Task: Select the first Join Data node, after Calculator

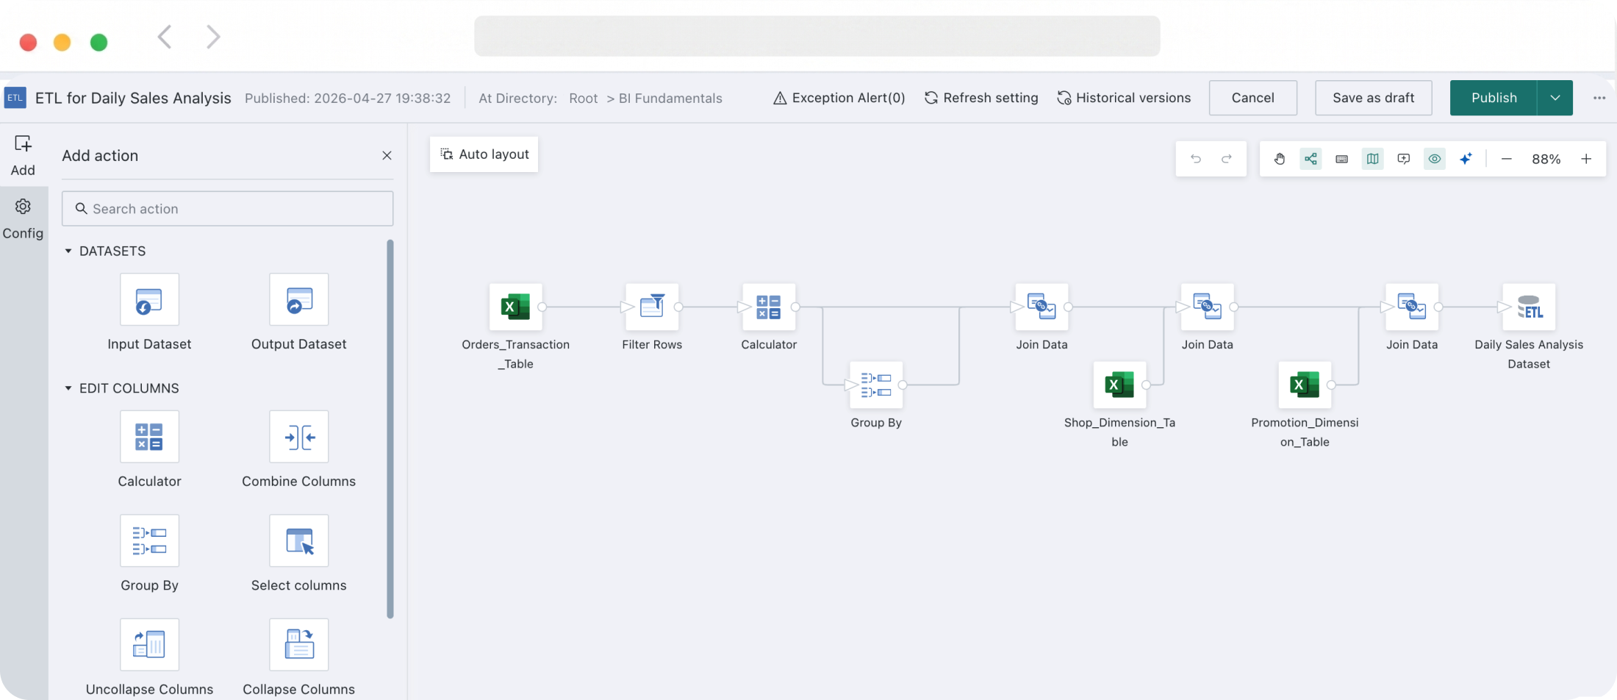Action: coord(1041,307)
